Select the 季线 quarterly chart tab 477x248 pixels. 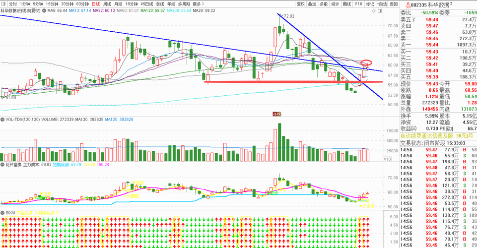tap(160, 4)
